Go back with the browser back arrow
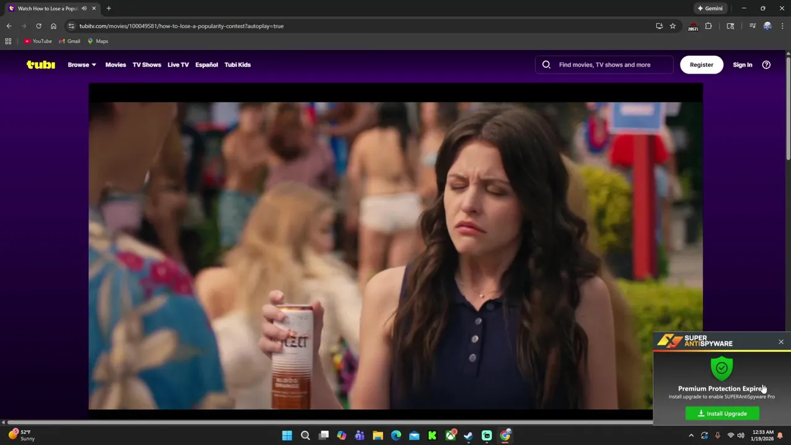791x445 pixels. [x=9, y=26]
